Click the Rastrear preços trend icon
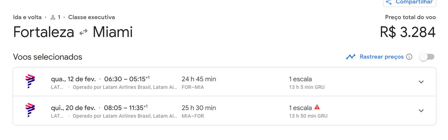Viewport: 448px width, 140px height. tap(351, 57)
